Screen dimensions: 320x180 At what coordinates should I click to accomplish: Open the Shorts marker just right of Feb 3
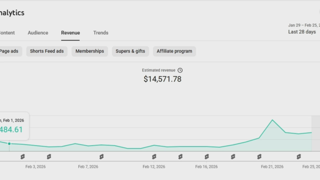pos(49,157)
